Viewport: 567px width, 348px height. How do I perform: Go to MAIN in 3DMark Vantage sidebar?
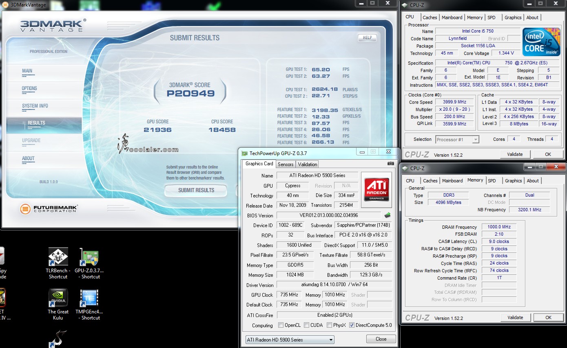pos(27,71)
